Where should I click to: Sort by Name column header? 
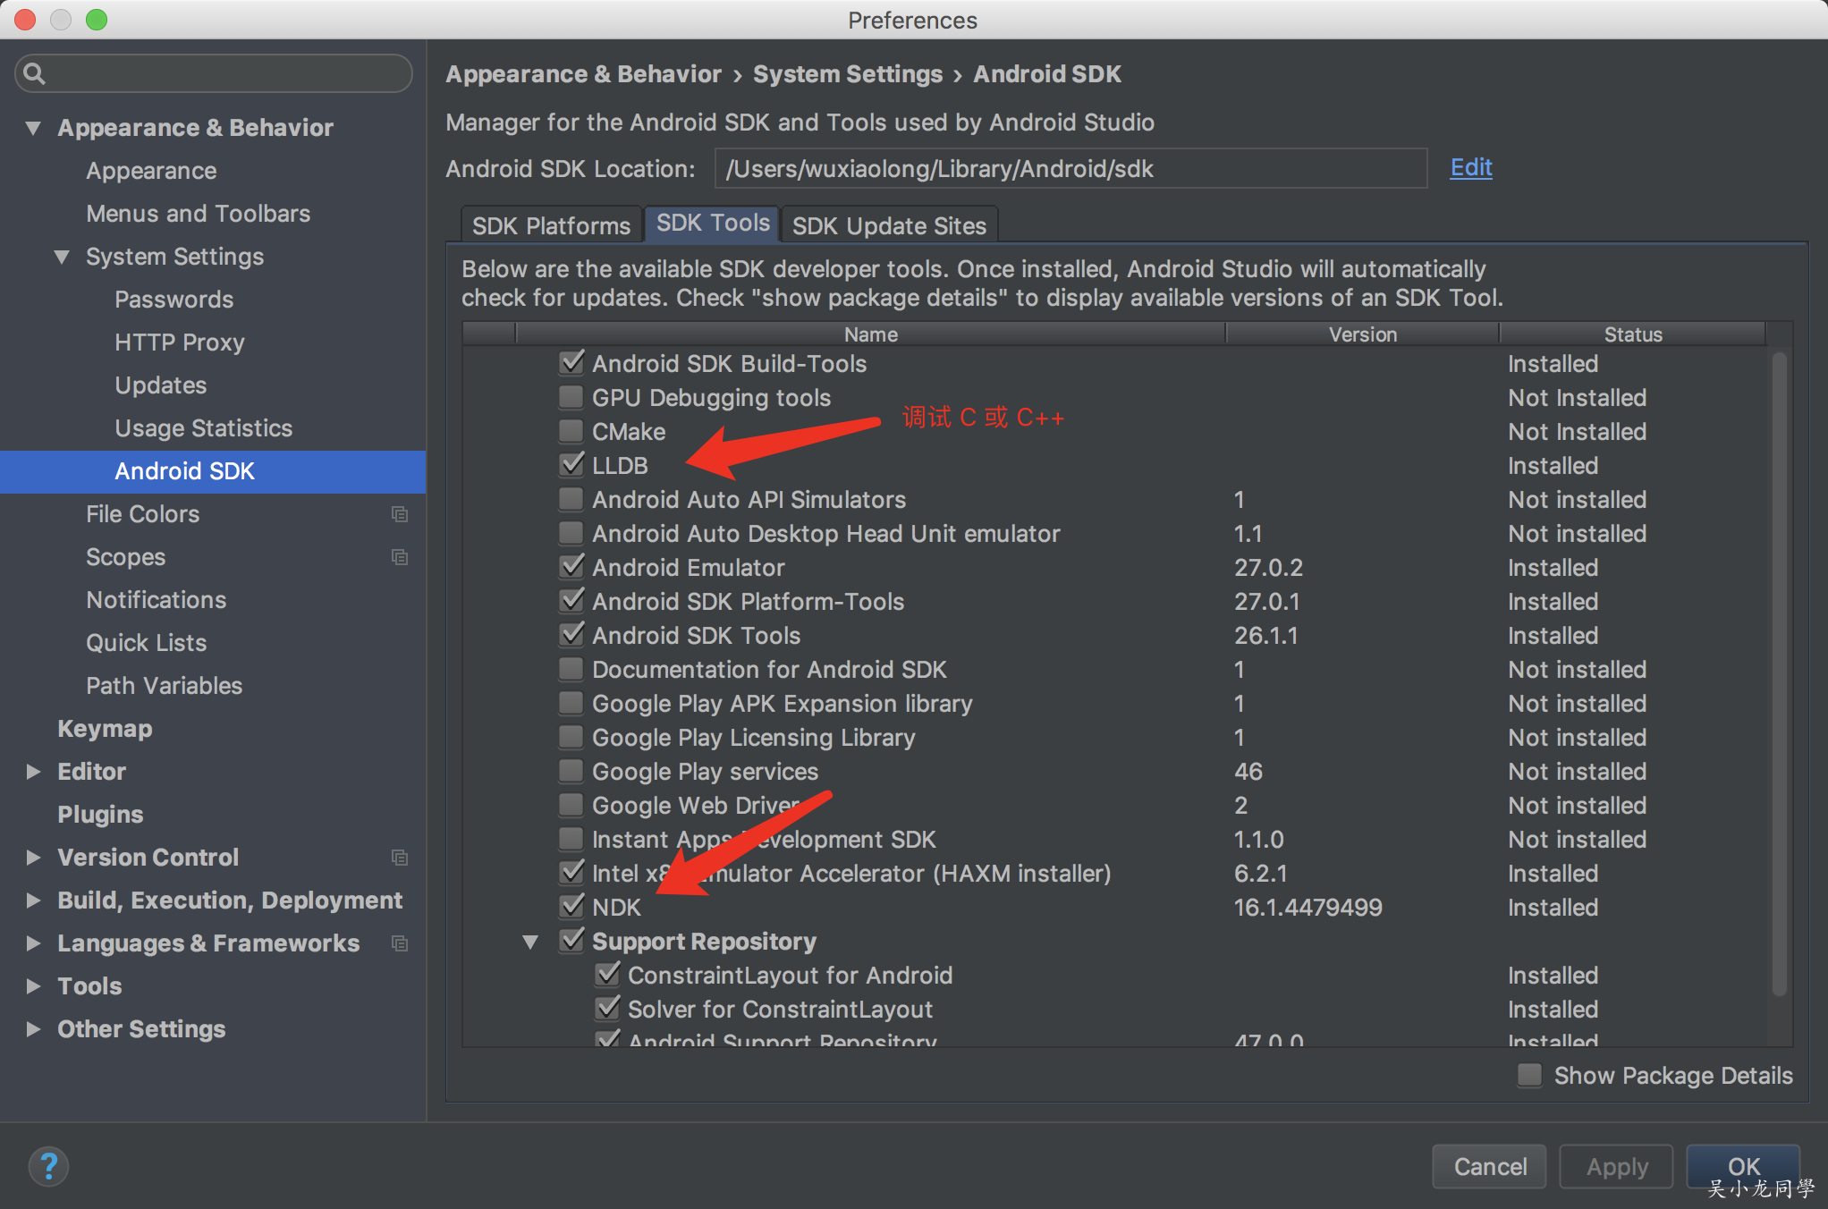870,334
